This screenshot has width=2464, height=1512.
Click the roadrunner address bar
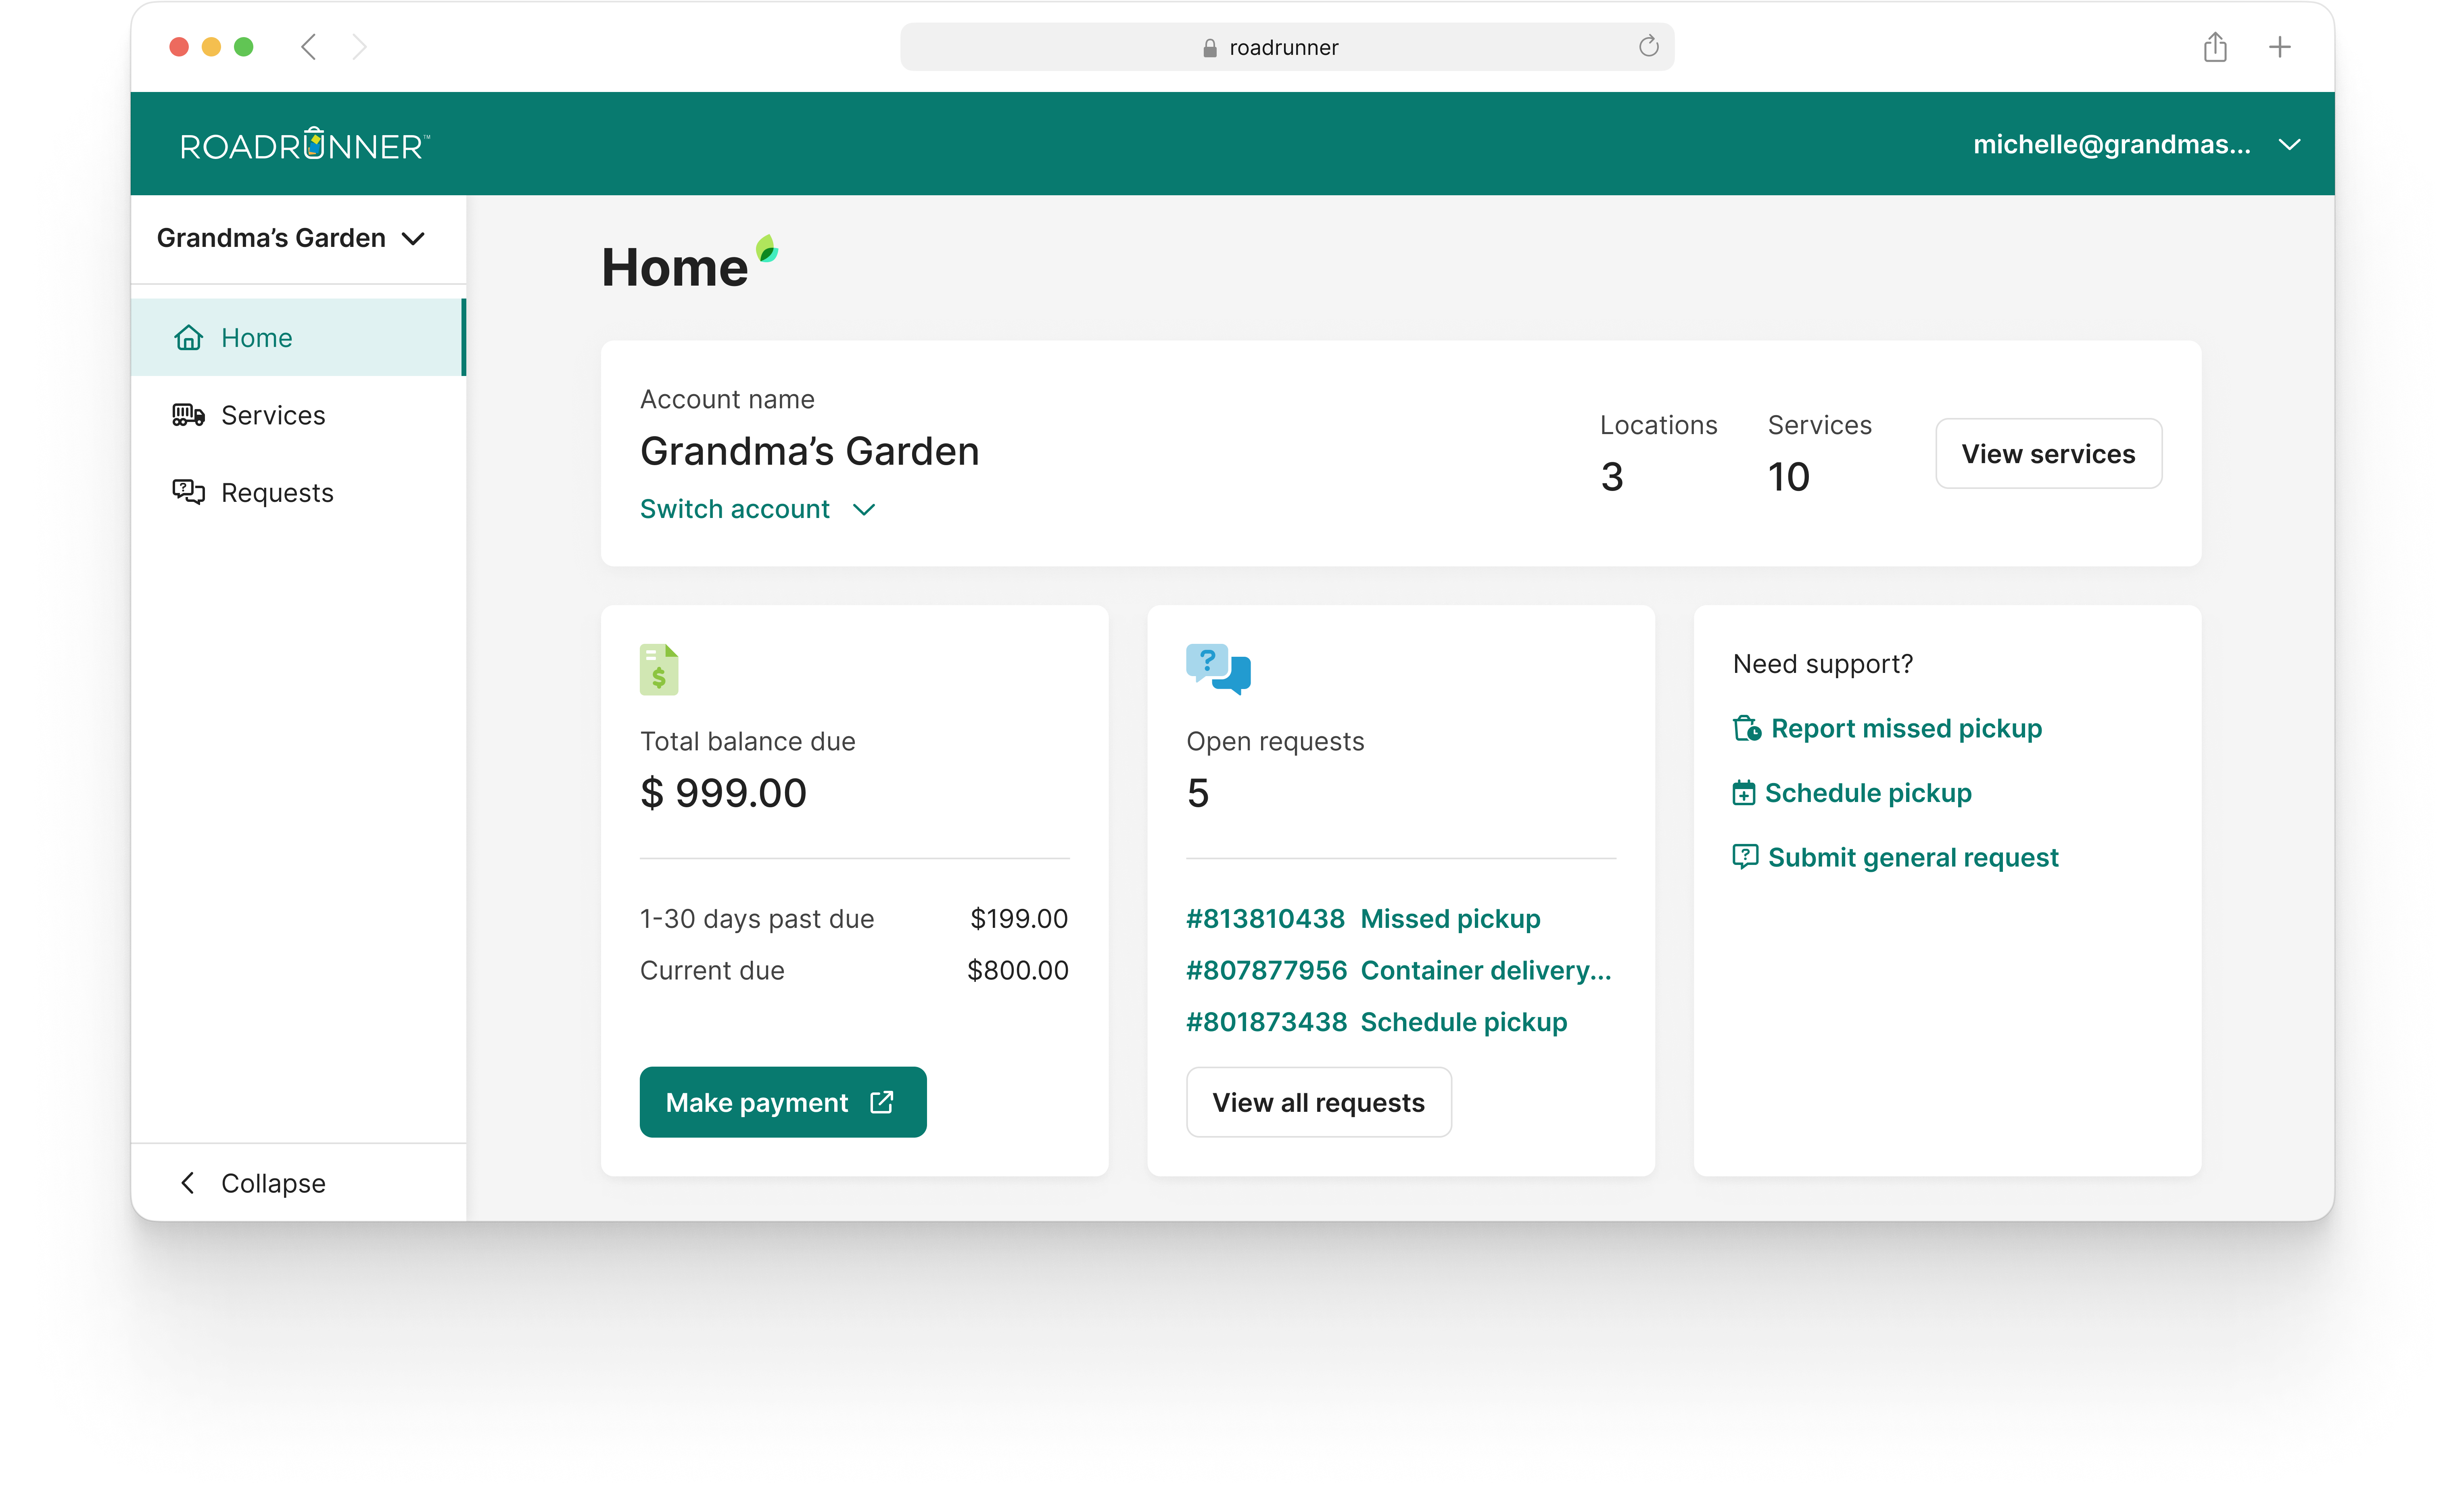coord(1287,47)
